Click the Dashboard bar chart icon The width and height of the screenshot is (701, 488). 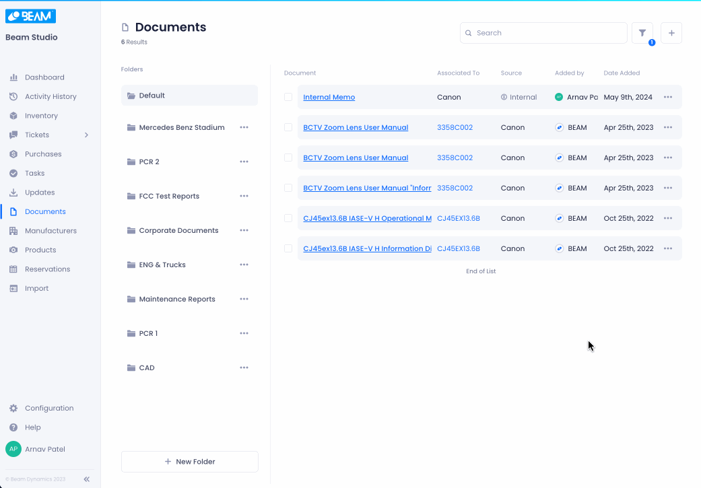[13, 77]
